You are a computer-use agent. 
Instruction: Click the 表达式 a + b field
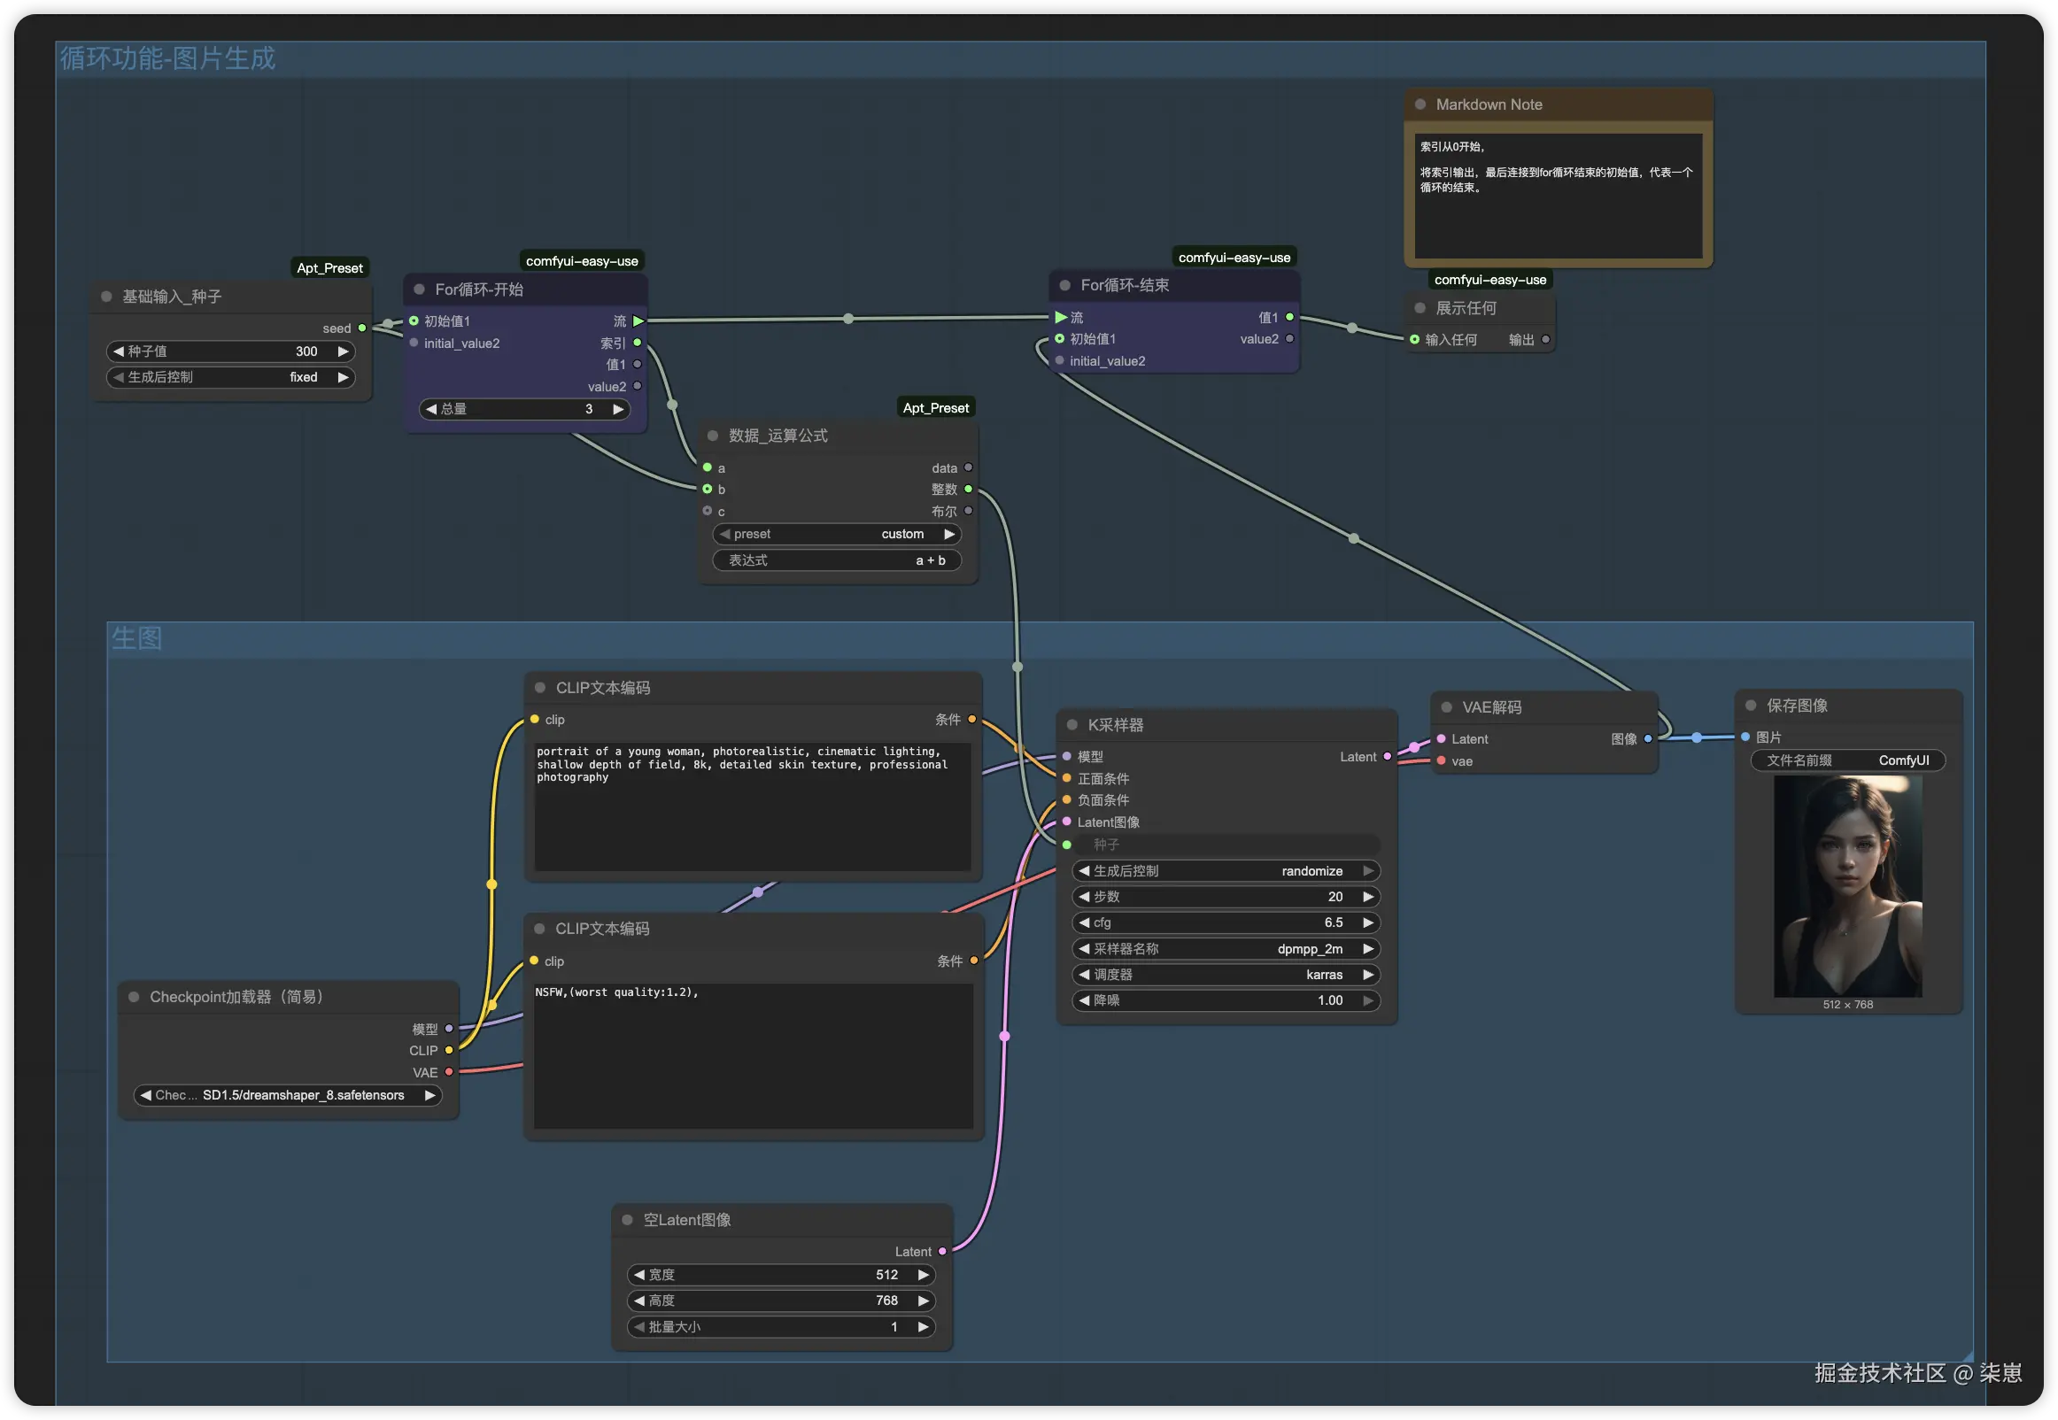[836, 560]
